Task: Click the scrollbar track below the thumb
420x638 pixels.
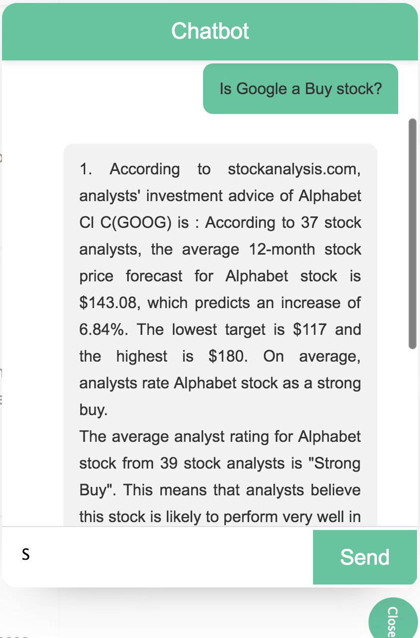Action: click(x=412, y=436)
